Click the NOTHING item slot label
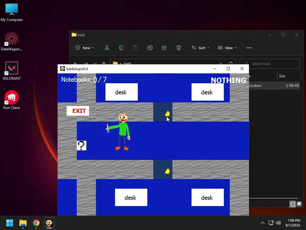The width and height of the screenshot is (306, 230). [x=228, y=80]
